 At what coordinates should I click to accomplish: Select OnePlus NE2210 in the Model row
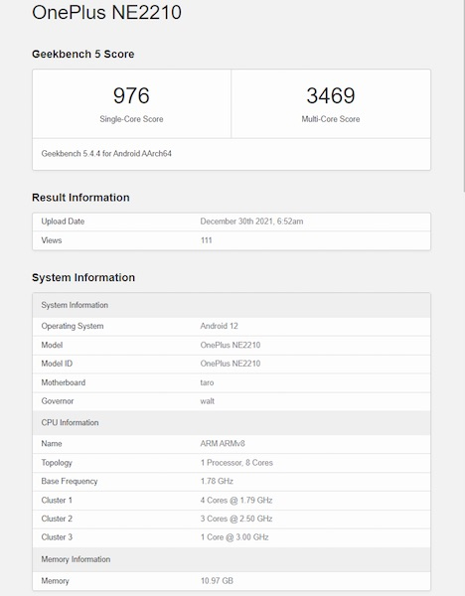pyautogui.click(x=231, y=345)
